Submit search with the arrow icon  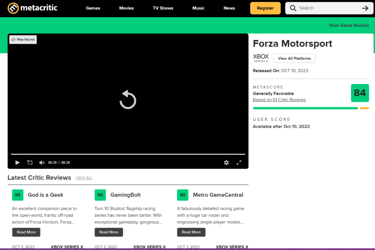tap(365, 8)
